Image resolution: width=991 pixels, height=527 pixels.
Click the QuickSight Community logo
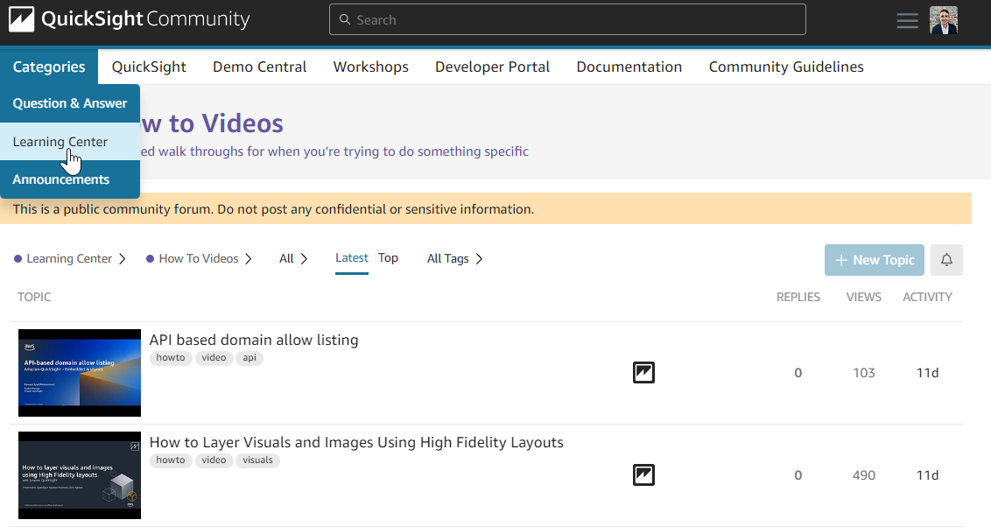(130, 19)
